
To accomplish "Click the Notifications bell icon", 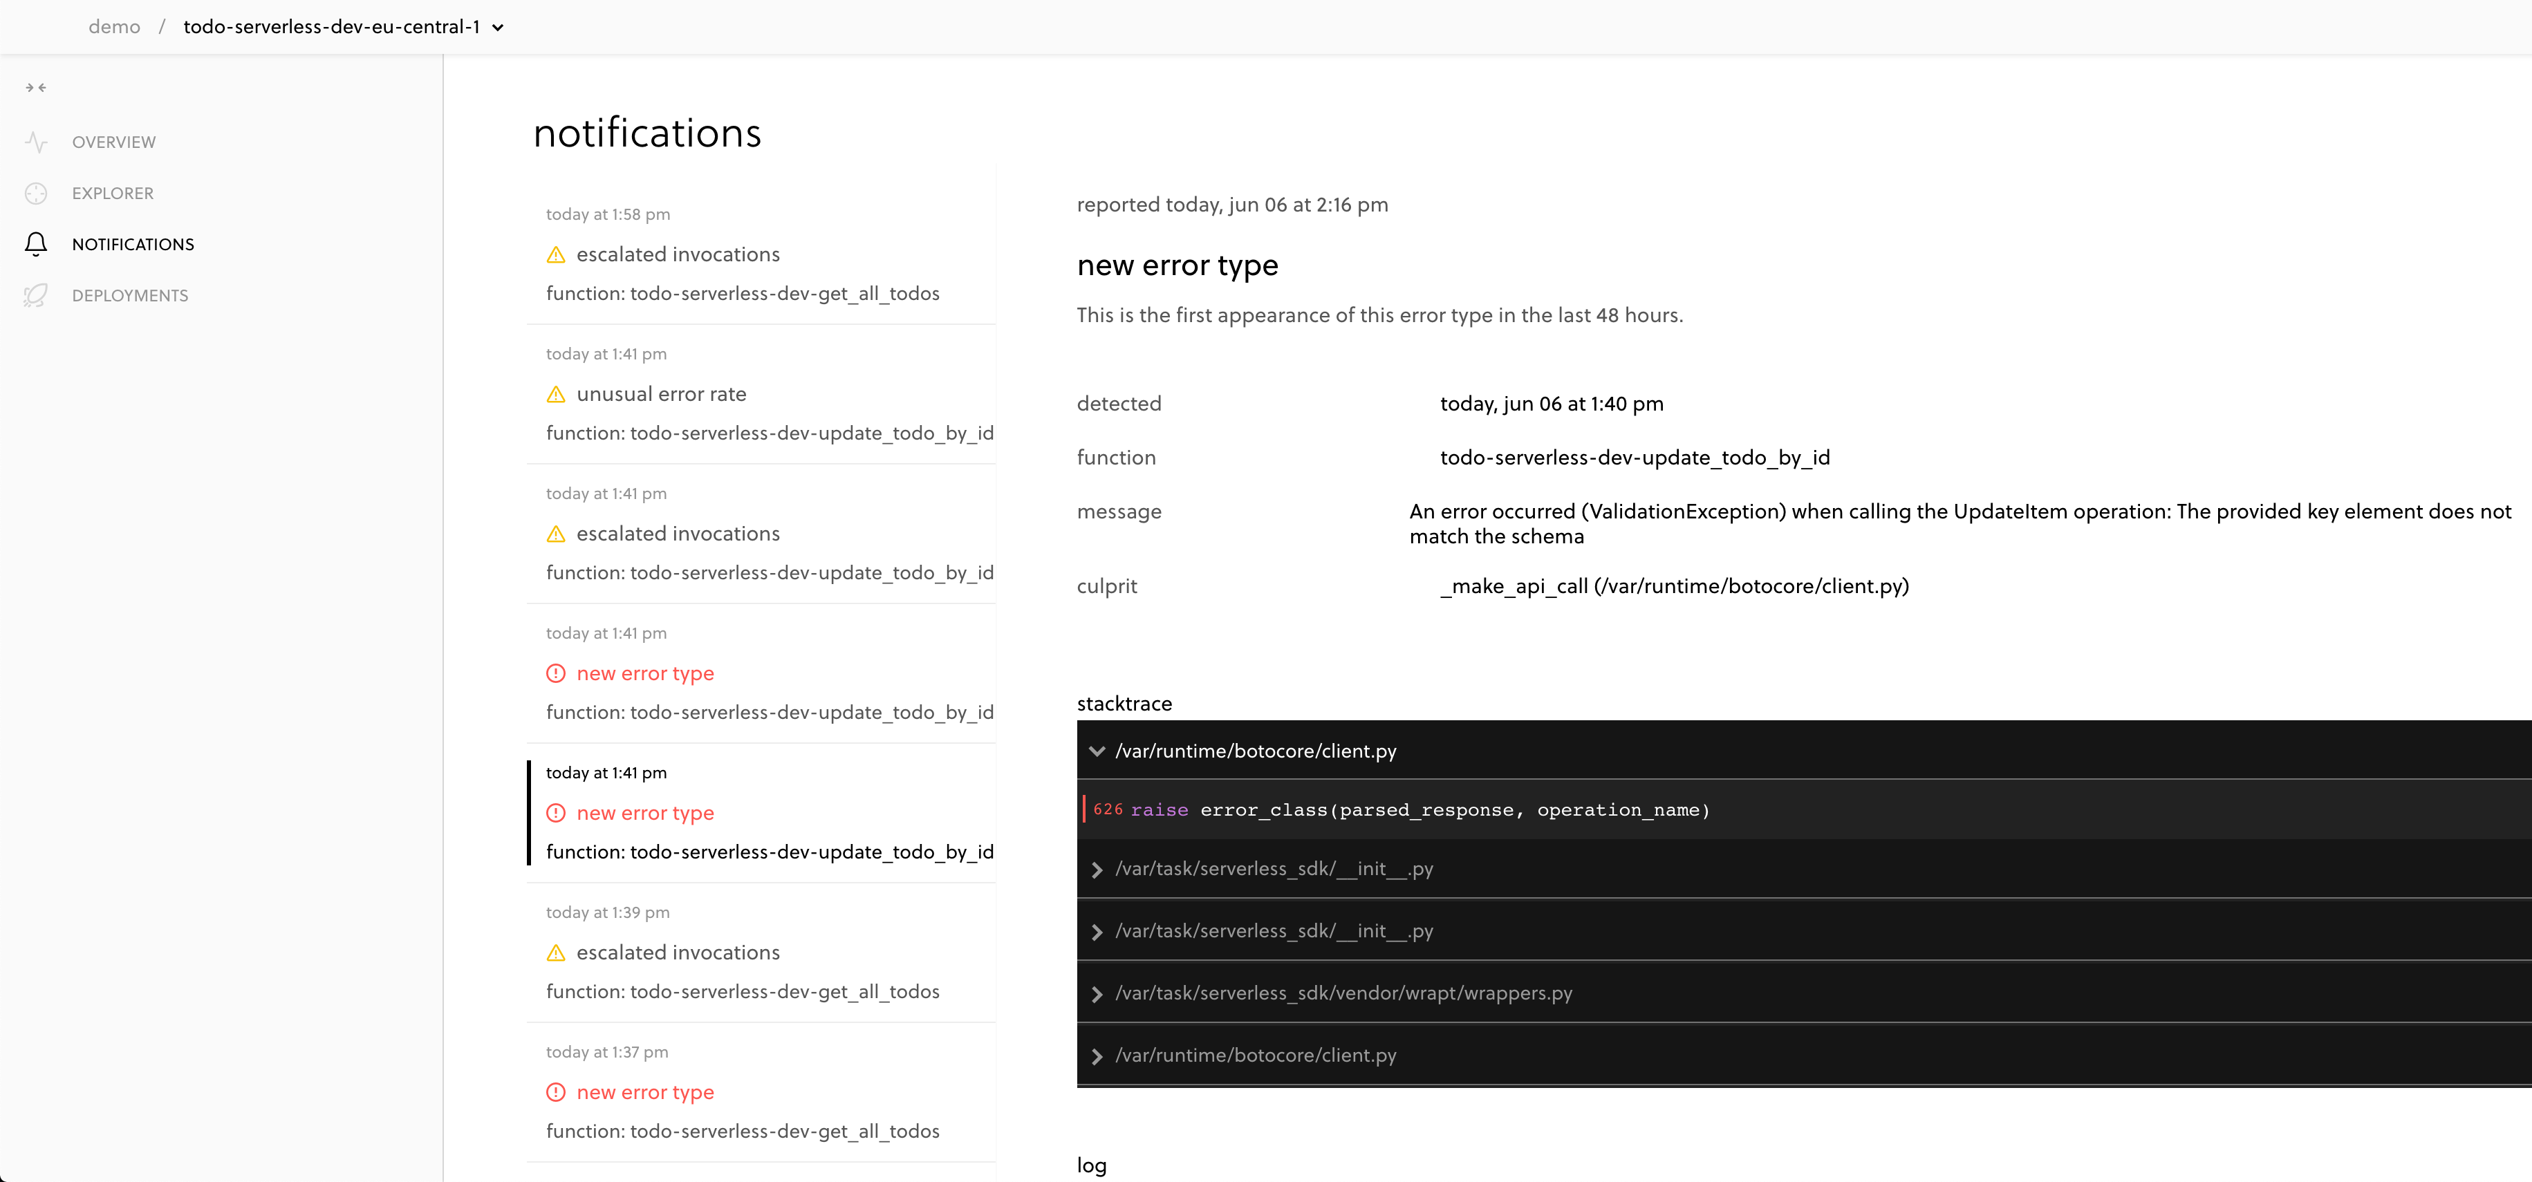I will pyautogui.click(x=37, y=244).
